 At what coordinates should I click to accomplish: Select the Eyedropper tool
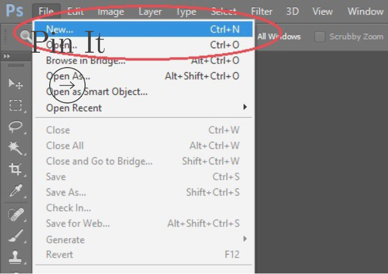point(16,190)
